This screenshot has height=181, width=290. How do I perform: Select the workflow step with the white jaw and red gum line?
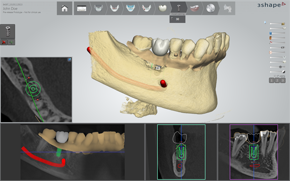[115, 8]
